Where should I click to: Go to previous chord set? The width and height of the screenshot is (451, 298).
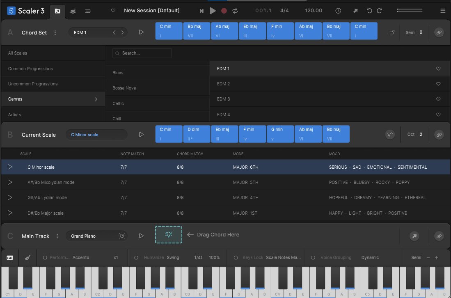coord(114,32)
